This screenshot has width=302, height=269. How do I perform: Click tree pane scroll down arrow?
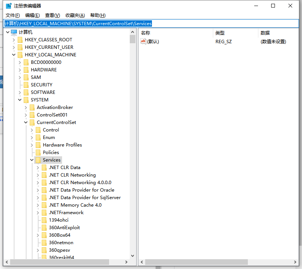[132, 256]
